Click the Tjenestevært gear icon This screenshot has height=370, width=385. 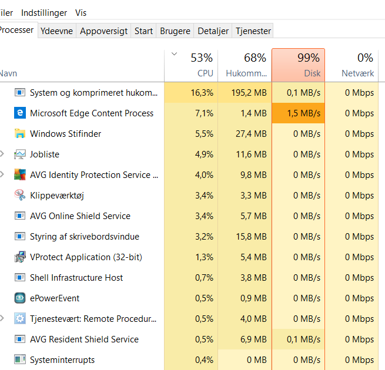coord(20,319)
